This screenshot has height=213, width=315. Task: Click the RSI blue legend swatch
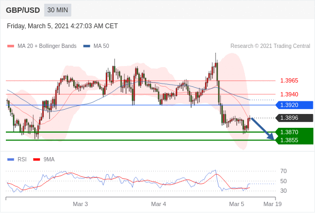coord(11,160)
